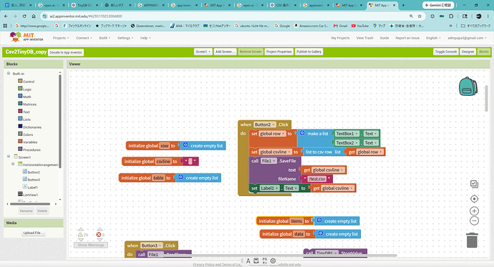Open the Help menu

point(145,38)
